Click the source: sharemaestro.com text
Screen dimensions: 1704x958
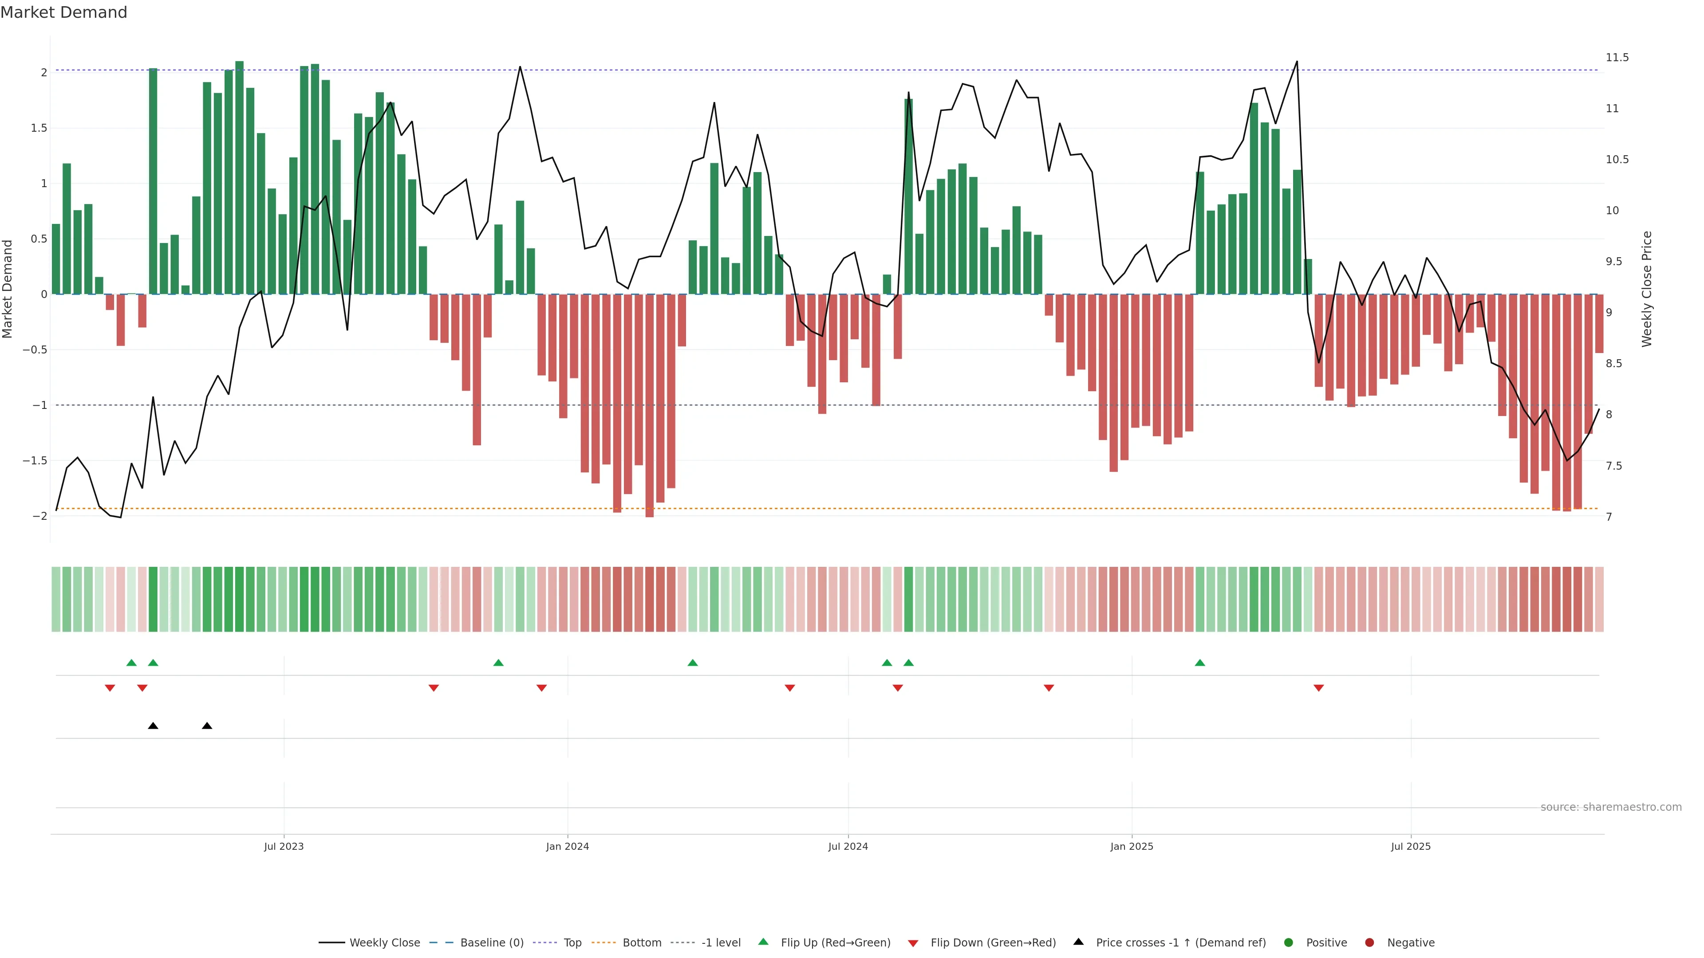click(1611, 807)
